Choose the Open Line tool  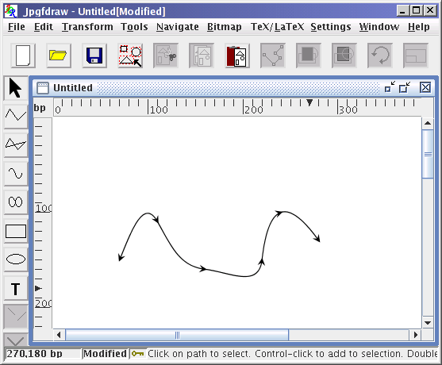click(x=16, y=116)
